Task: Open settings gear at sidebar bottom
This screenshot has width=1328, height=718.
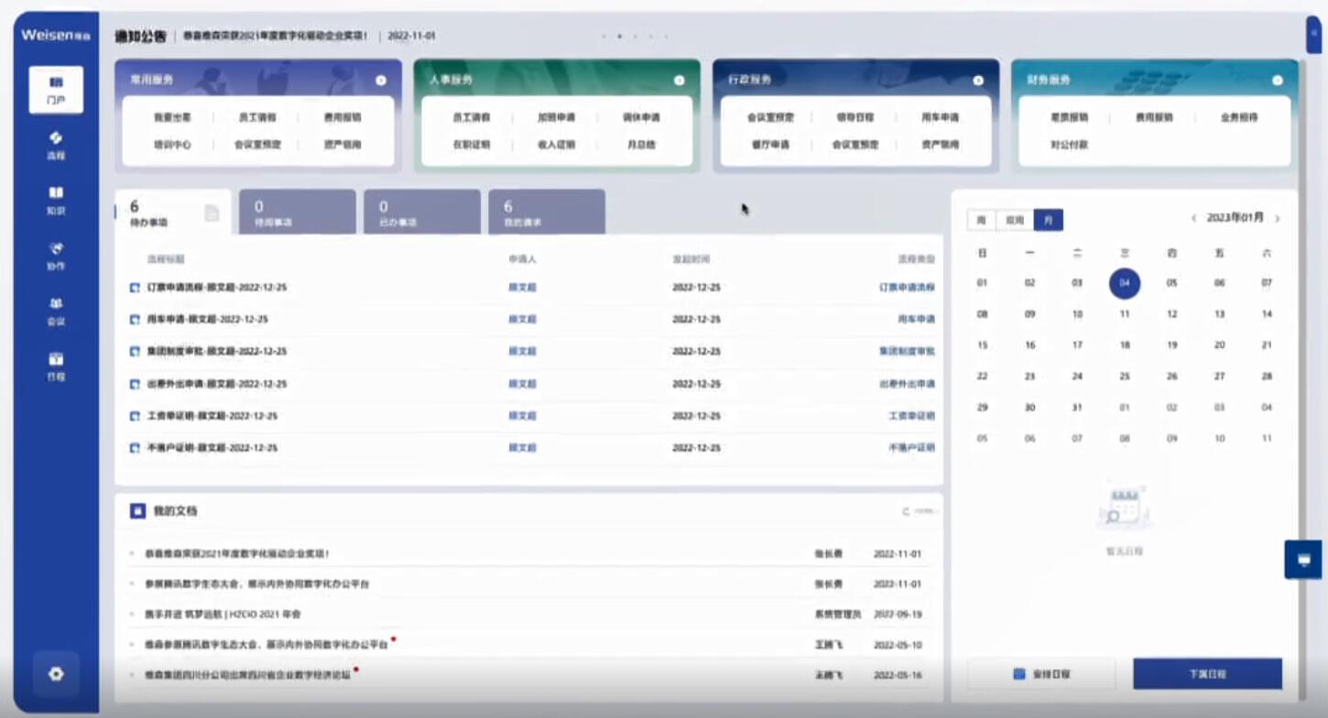Action: pyautogui.click(x=56, y=674)
